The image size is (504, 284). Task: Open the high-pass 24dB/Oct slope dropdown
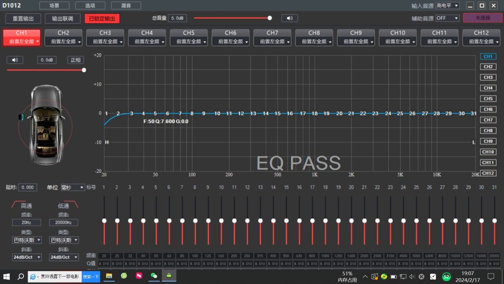pyautogui.click(x=27, y=257)
